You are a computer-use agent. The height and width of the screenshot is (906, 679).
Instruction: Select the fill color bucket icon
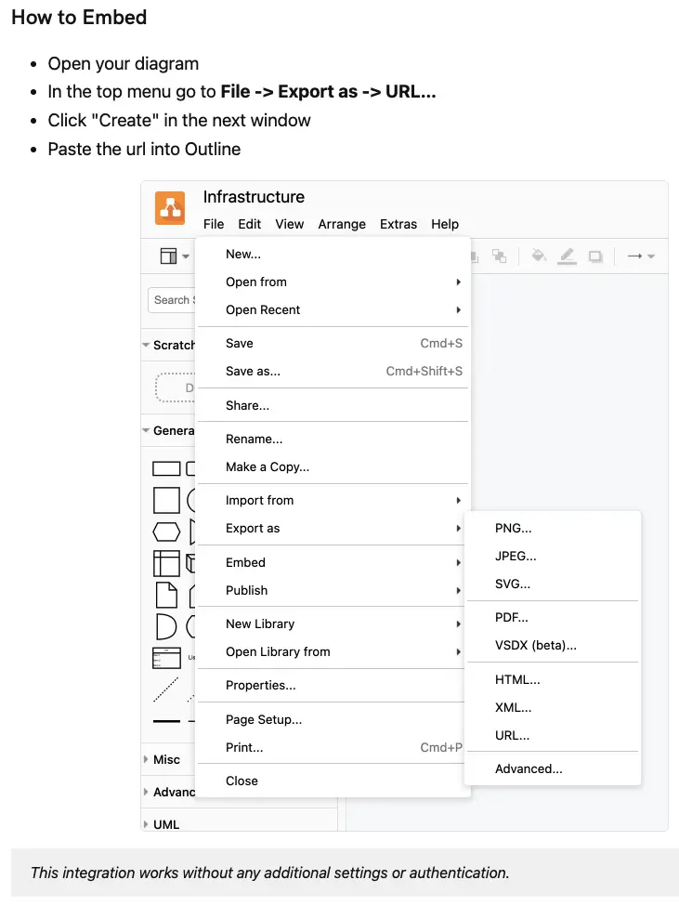tap(538, 256)
